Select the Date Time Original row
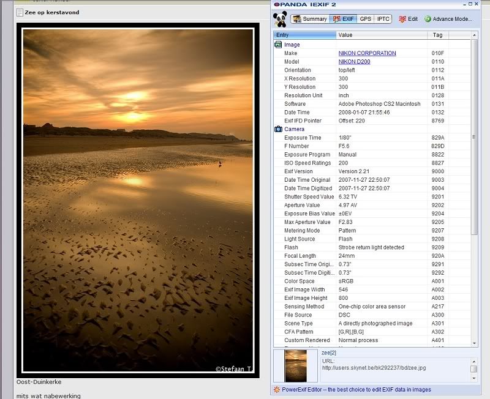This screenshot has height=399, width=490. 372,179
